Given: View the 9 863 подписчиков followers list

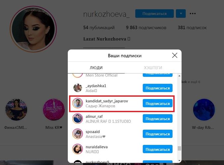Looking at the screenshot, I should point(146,27).
